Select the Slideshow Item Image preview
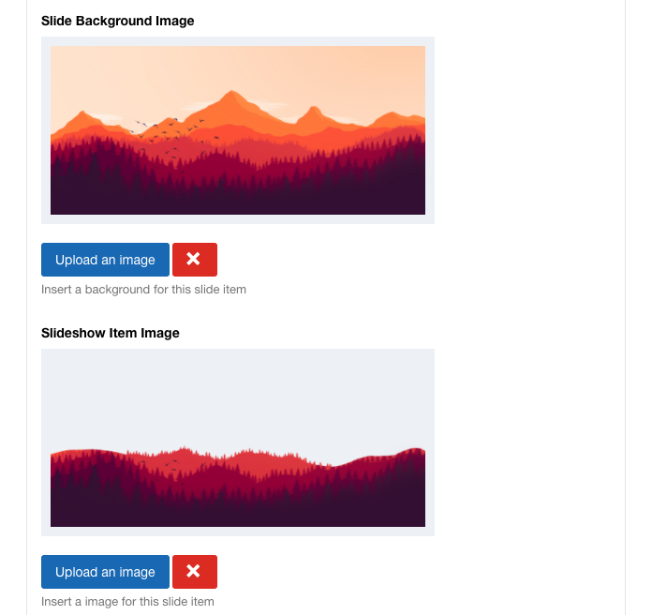652x615 pixels. (238, 442)
